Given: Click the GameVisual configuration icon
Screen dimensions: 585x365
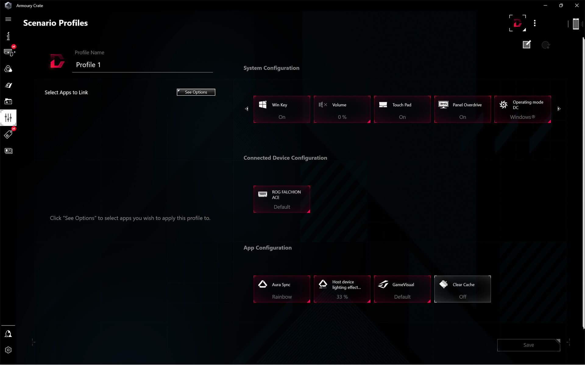Looking at the screenshot, I should click(x=383, y=284).
